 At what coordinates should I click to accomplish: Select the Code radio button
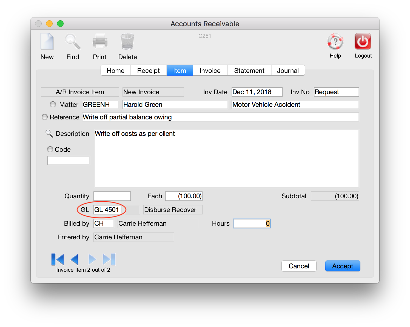point(50,149)
